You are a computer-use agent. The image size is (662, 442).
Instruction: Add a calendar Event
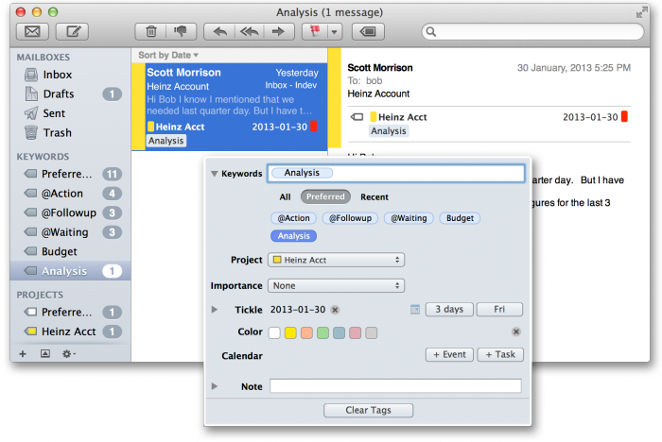(x=449, y=355)
